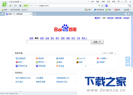Open the 工具 menu
The width and height of the screenshot is (133, 95).
pos(108,2)
